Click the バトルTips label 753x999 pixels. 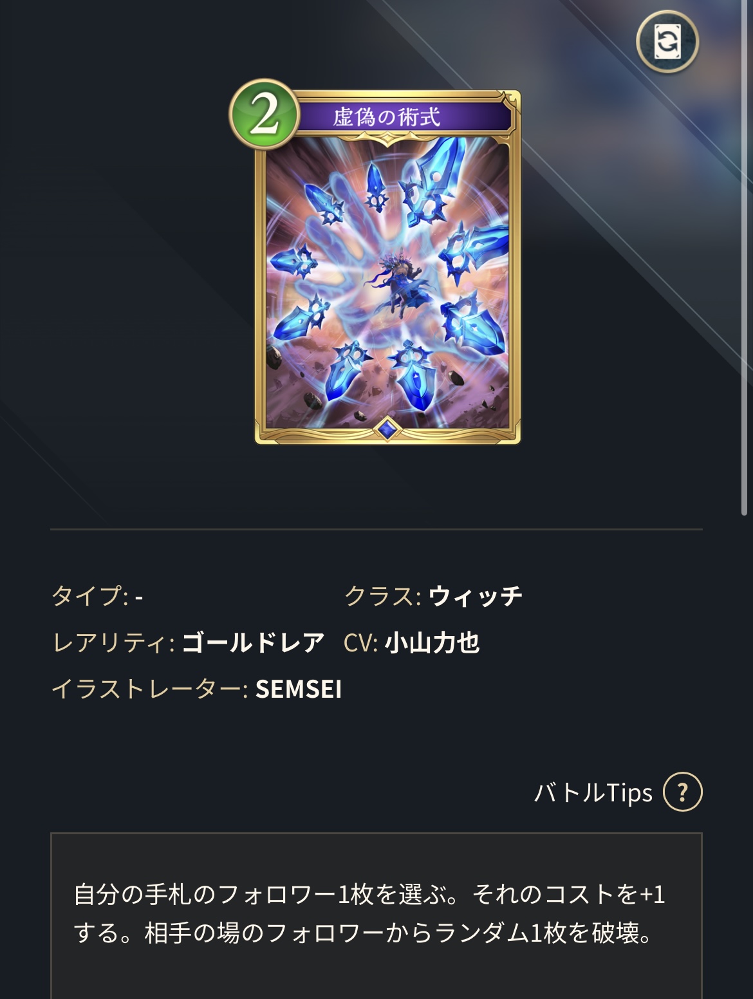coord(593,792)
